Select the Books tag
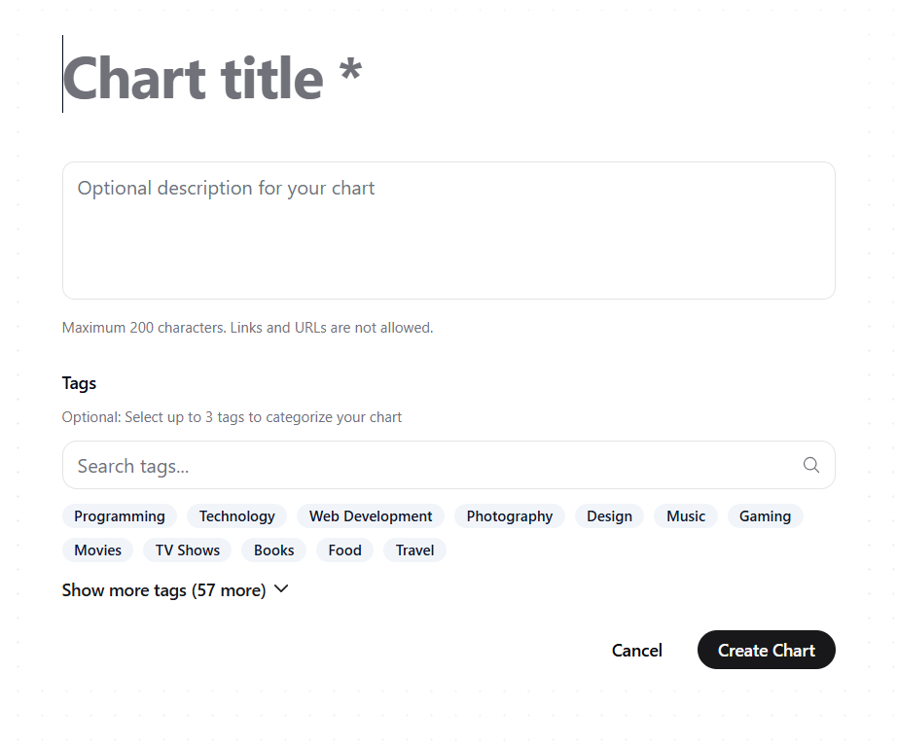 coord(273,550)
